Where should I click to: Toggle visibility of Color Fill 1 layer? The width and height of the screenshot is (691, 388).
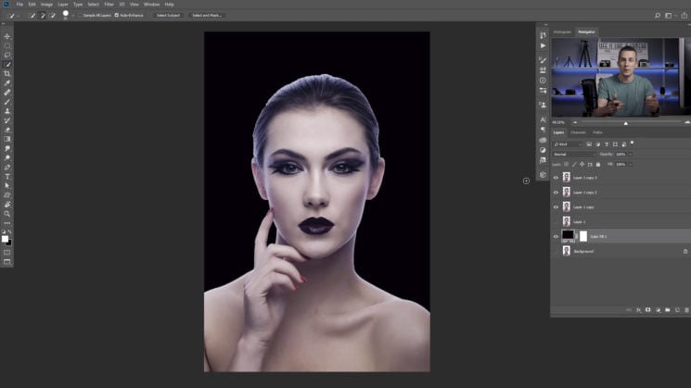(x=557, y=236)
